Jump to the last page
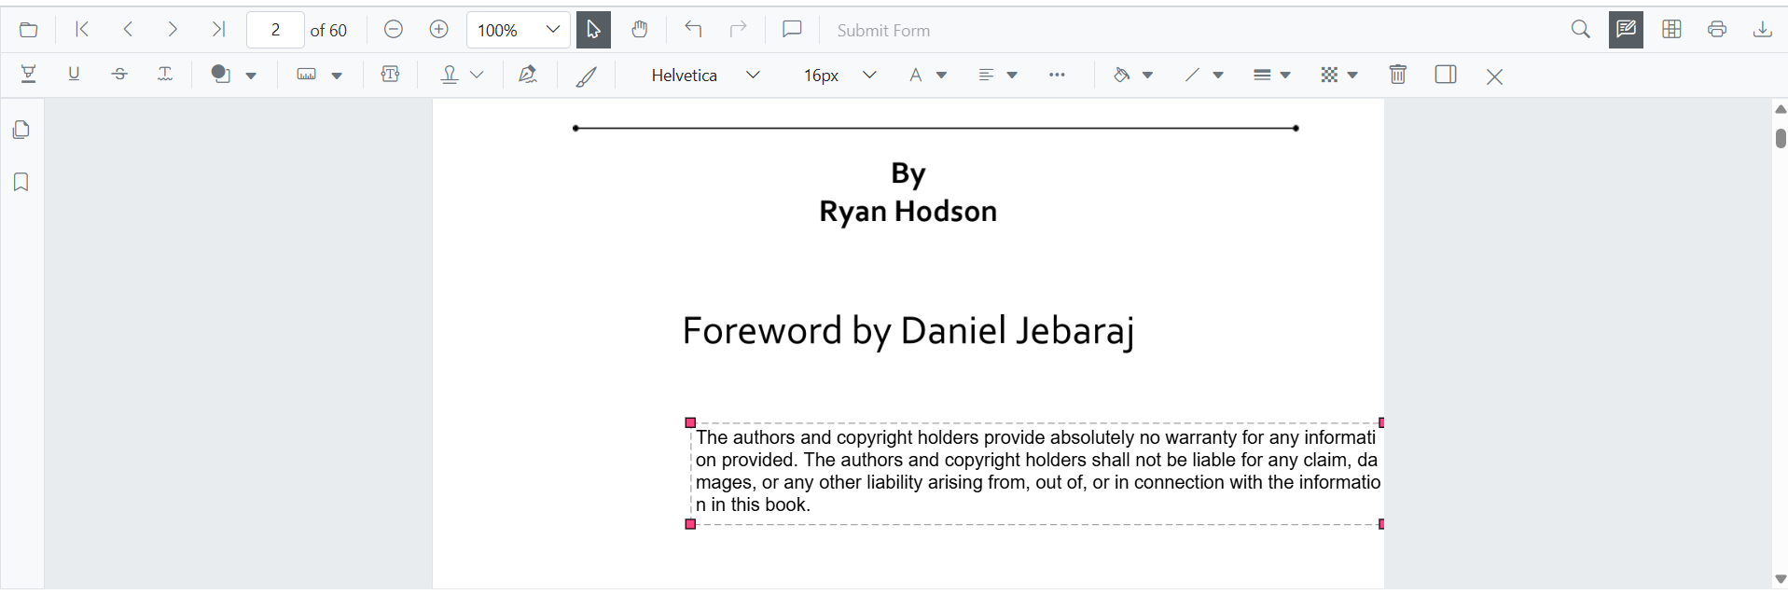1788x594 pixels. click(x=218, y=30)
